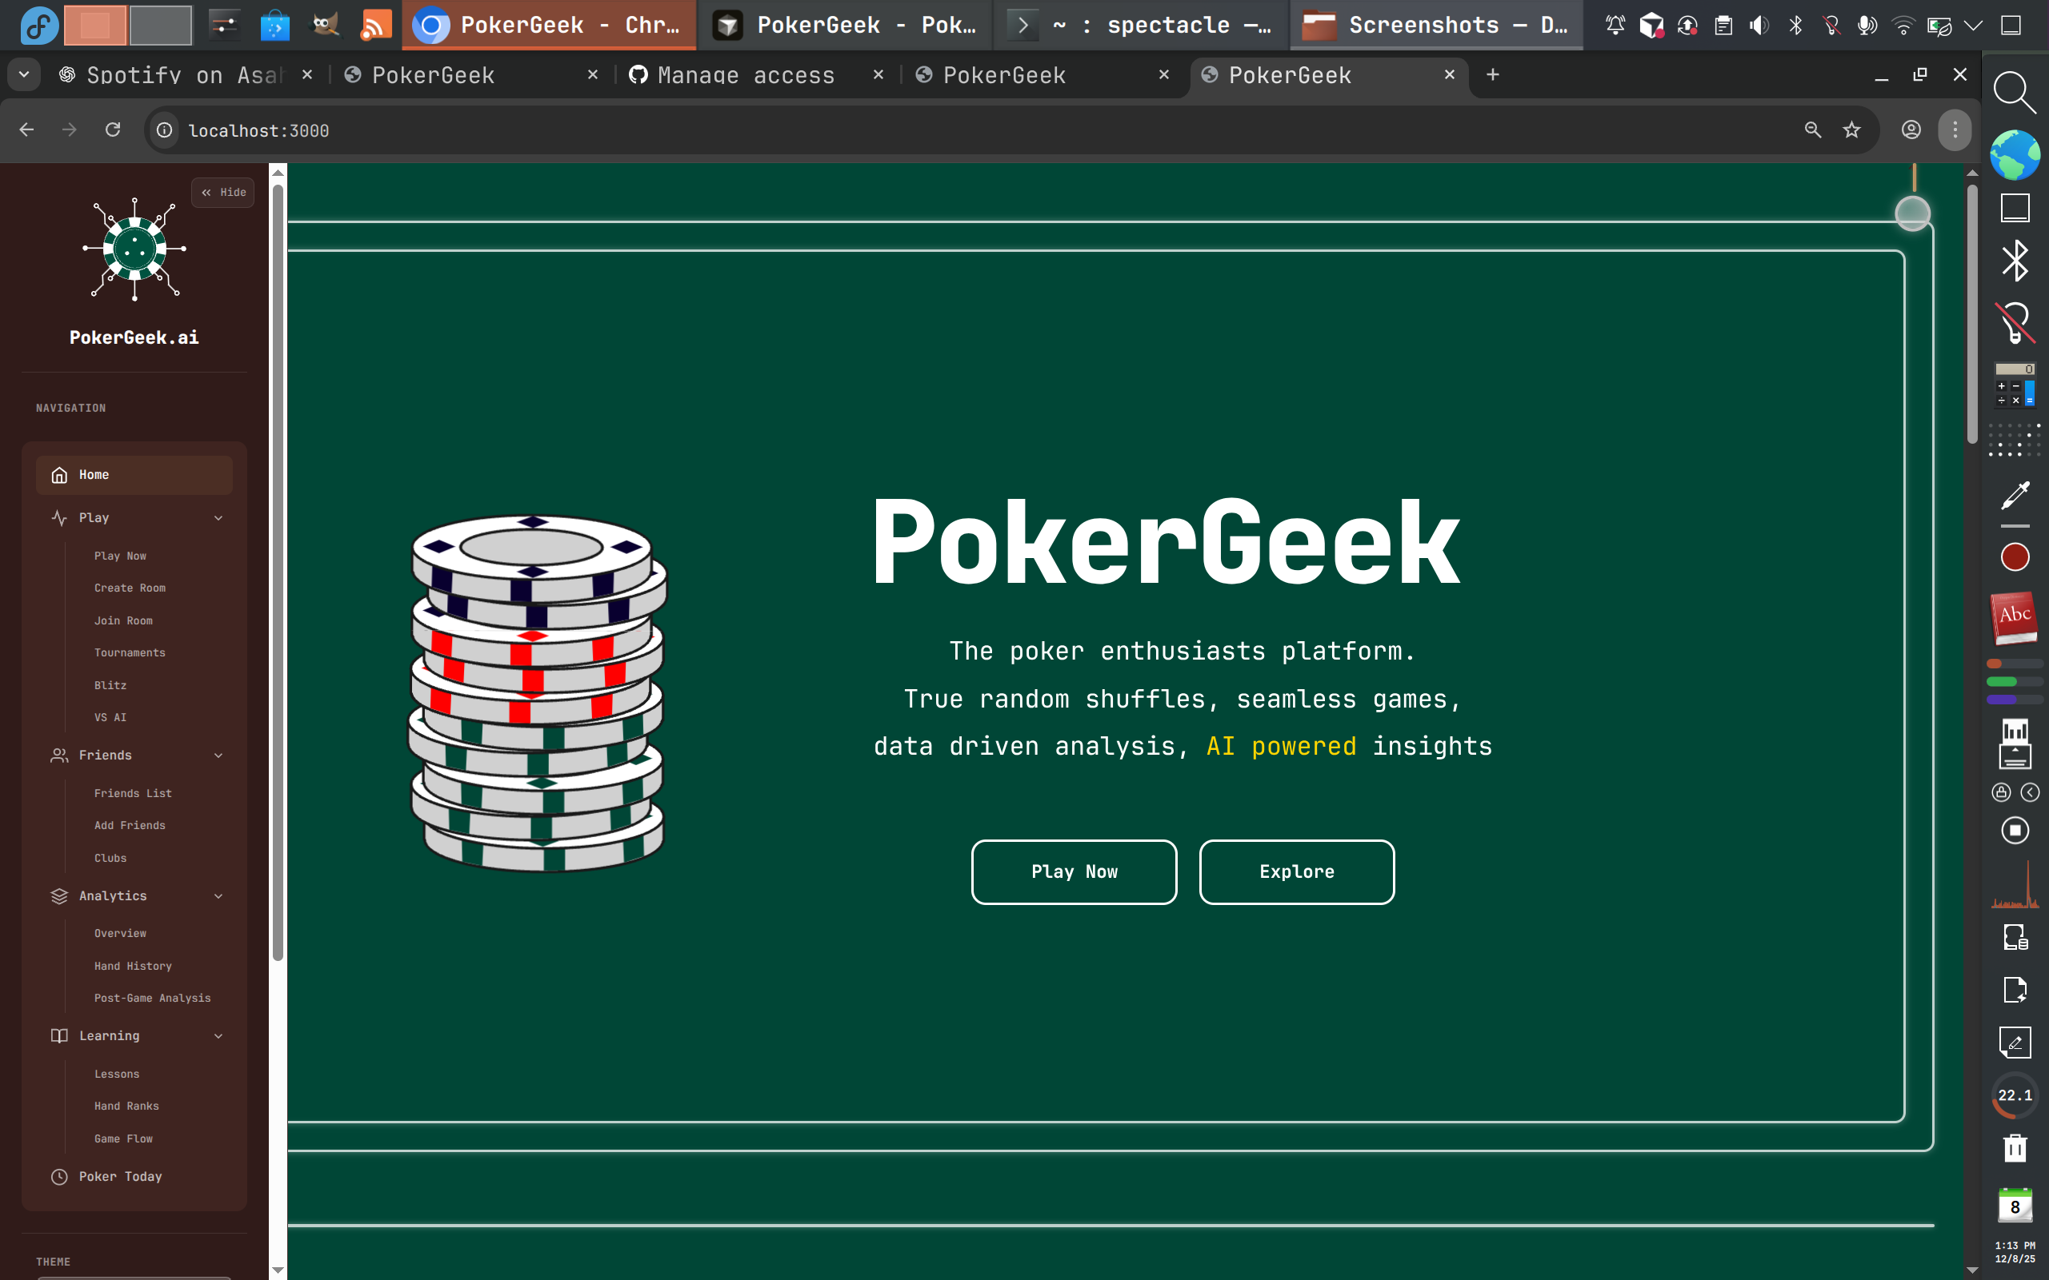Collapse the Play section in the sidebar
The width and height of the screenshot is (2049, 1280).
[x=219, y=517]
